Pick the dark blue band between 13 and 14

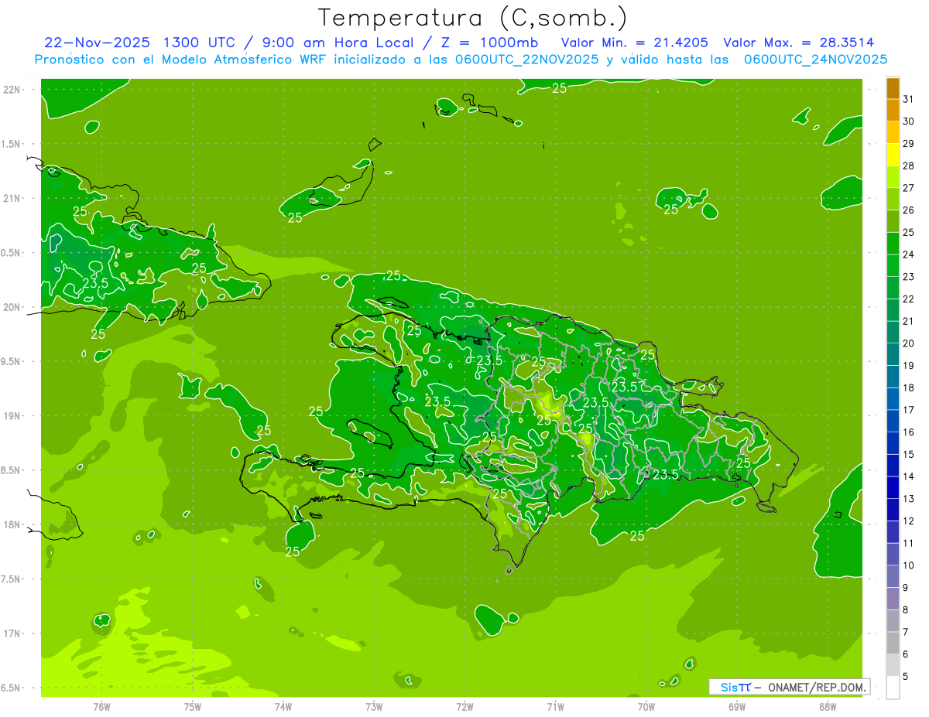(893, 487)
